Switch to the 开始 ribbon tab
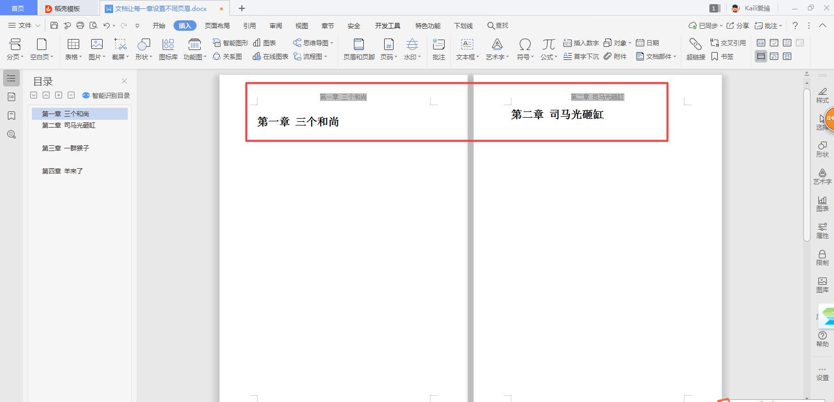 pyautogui.click(x=159, y=26)
